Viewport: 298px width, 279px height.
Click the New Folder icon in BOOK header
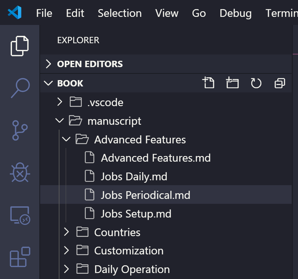[232, 83]
